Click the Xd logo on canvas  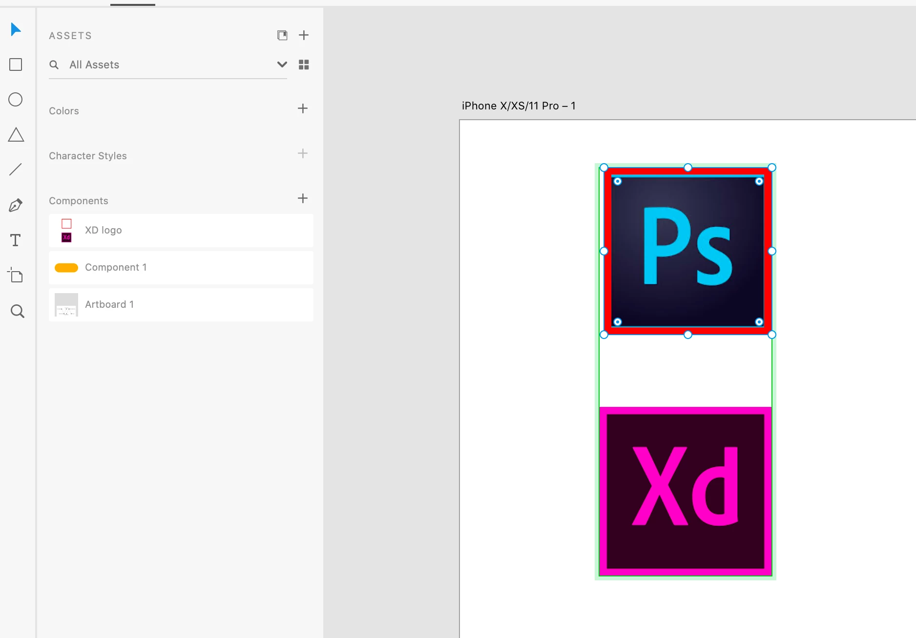(686, 491)
